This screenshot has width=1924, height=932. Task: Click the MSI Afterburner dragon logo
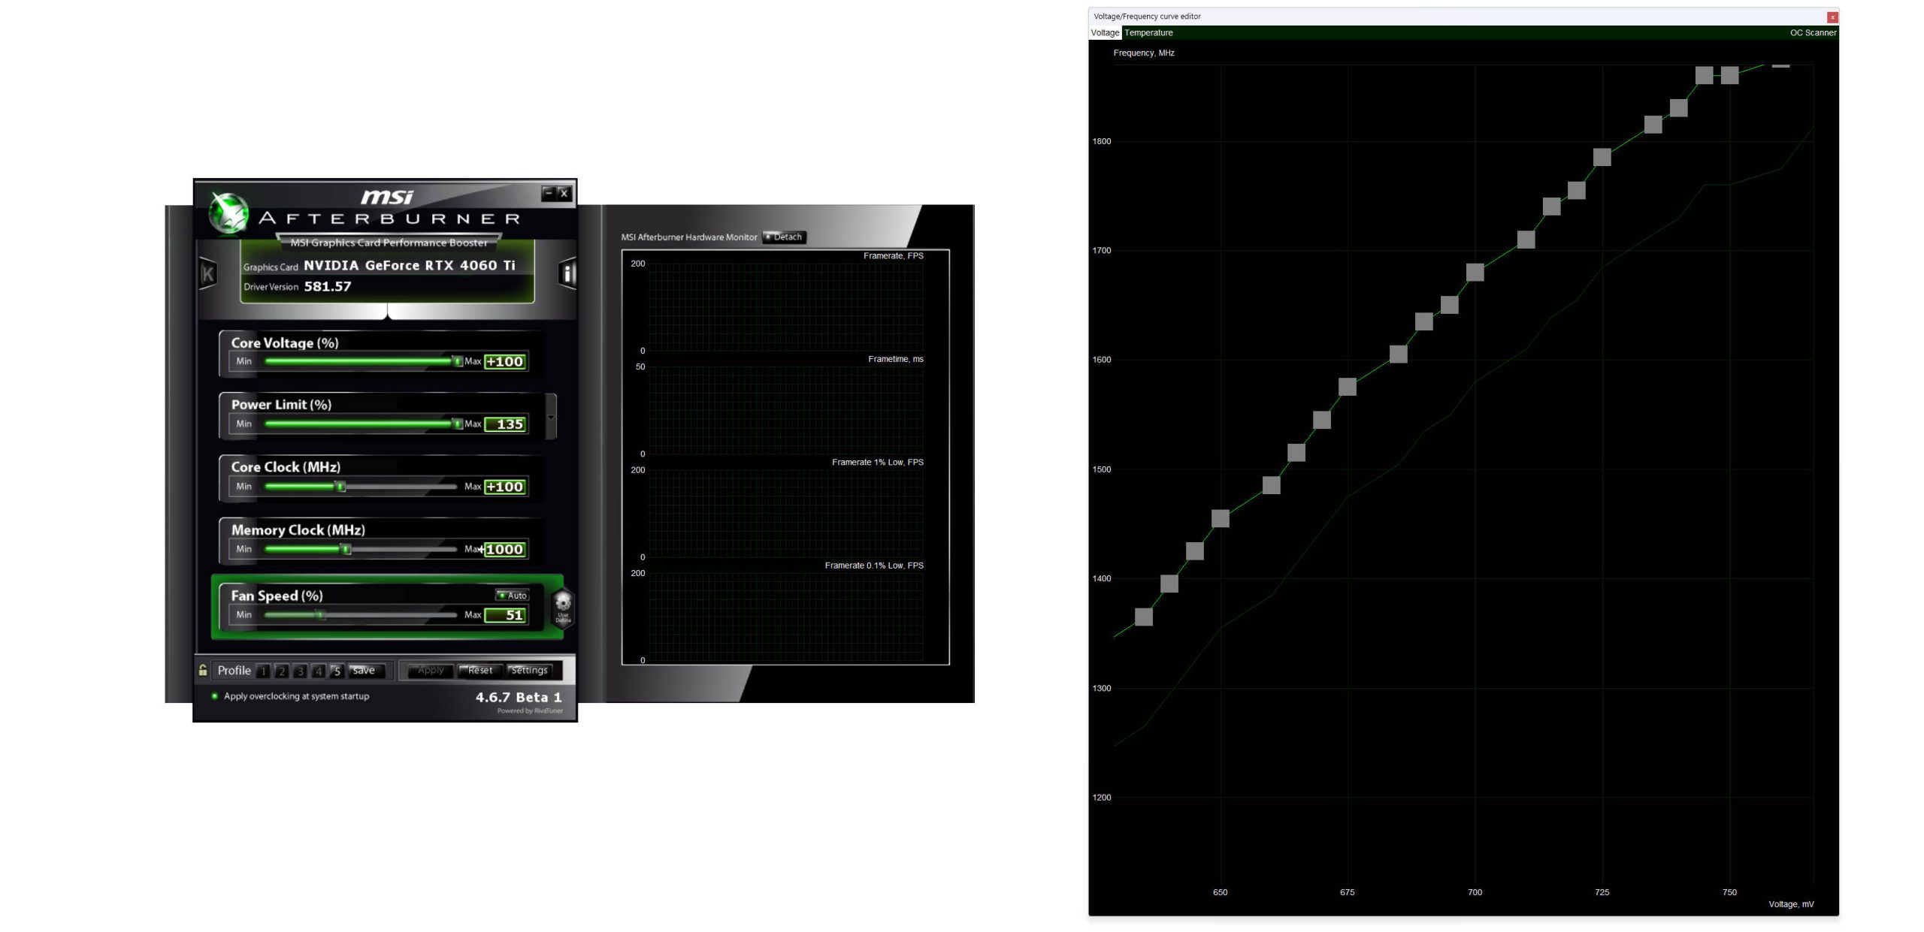click(228, 213)
